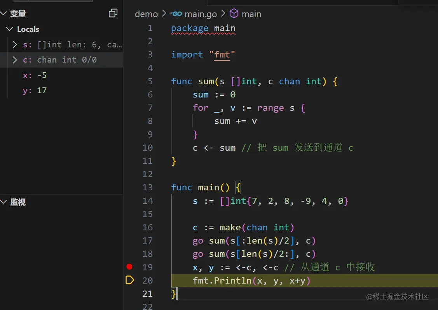This screenshot has height=310, width=438.
Task: Collapse the Locals scope
Action: [9, 29]
